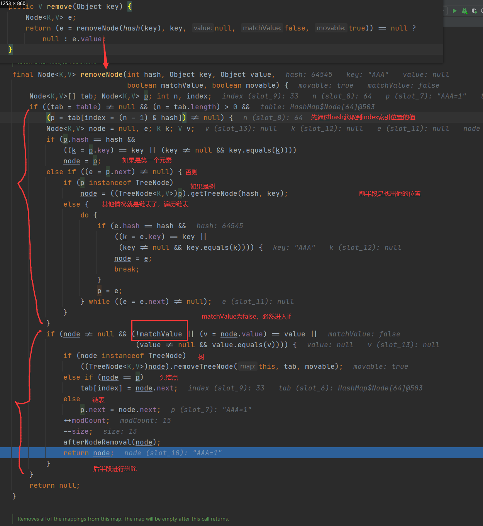Click the getTreeNode method call
Image resolution: width=483 pixels, height=526 pixels.
[x=239, y=193]
